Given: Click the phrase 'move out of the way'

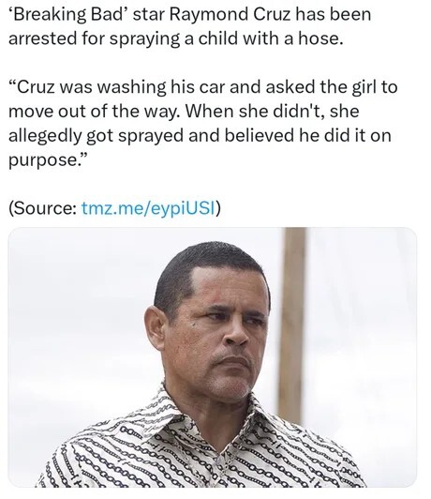Looking at the screenshot, I should (x=93, y=112).
